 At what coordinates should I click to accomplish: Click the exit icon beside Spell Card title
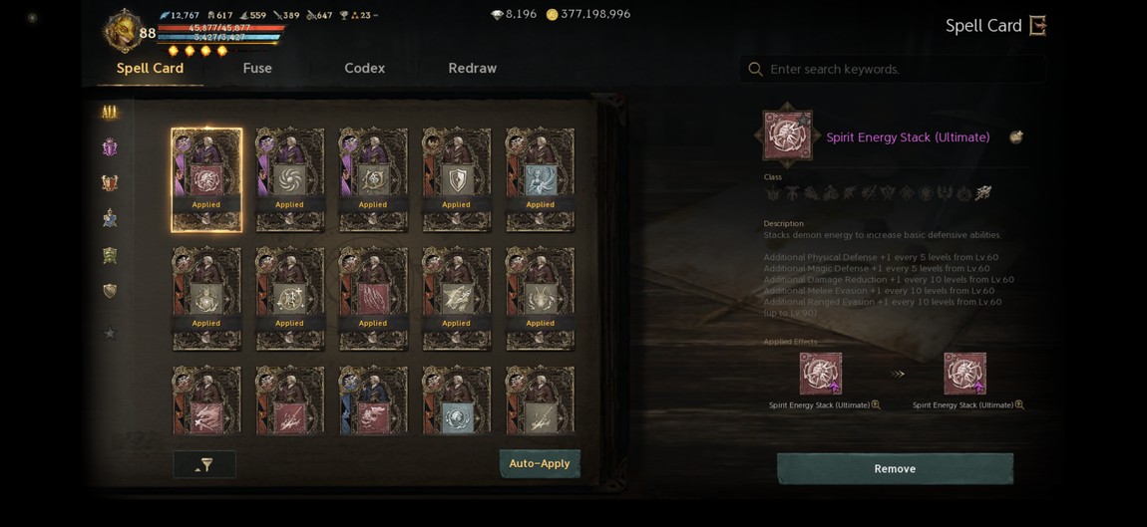1038,26
